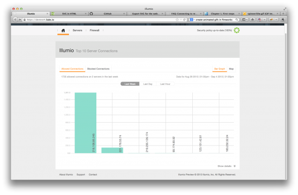Click the Security policy up-to-date (100%) text
298x195 pixels.
tap(214, 30)
